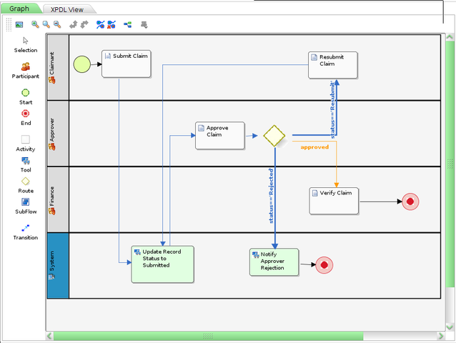Pick the Start event tool
The image size is (456, 343).
tap(26, 97)
